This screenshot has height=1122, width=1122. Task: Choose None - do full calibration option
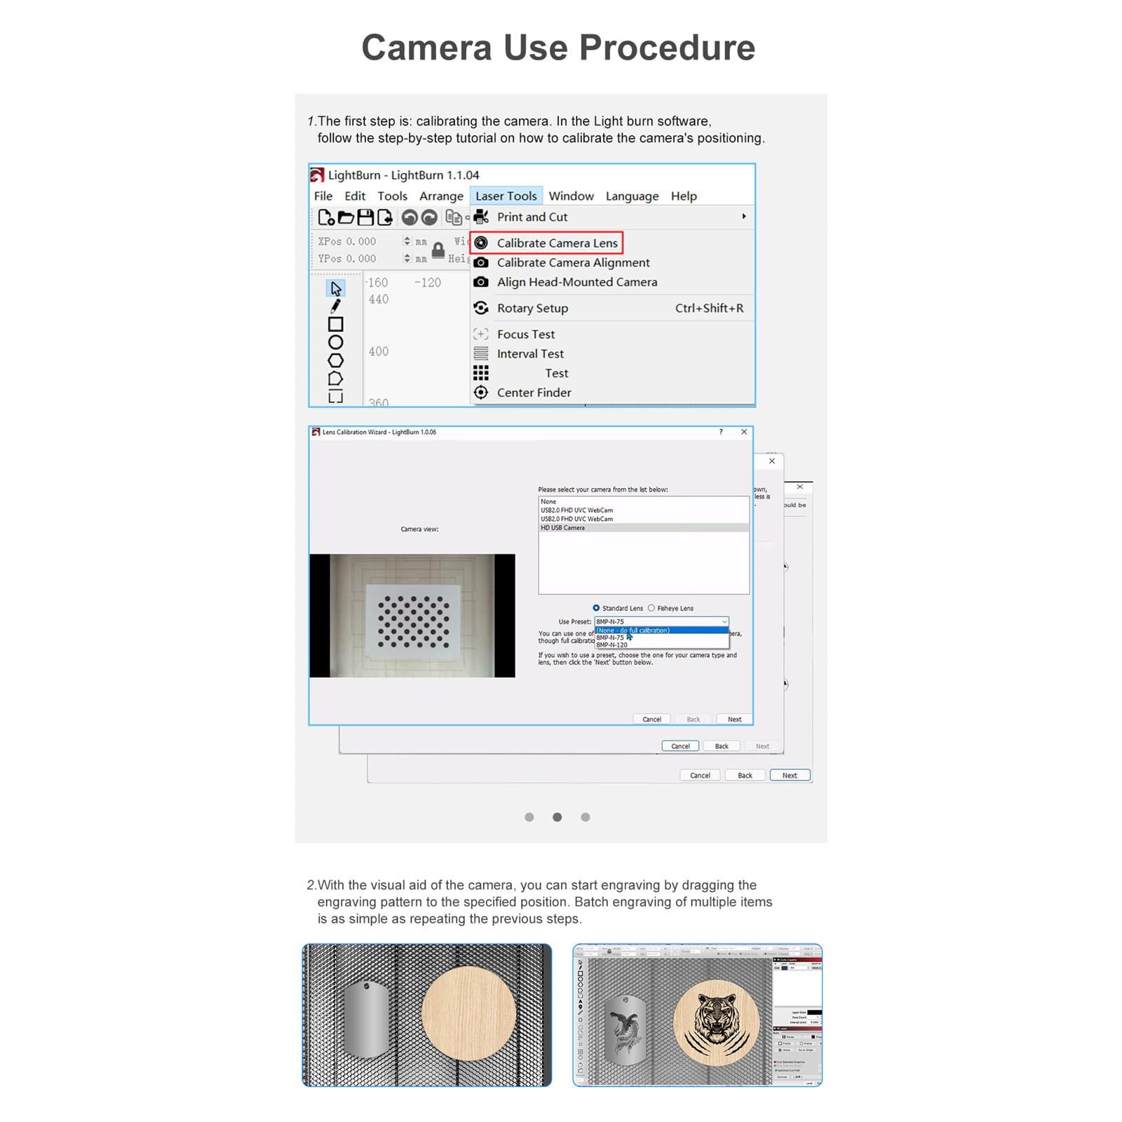pos(662,630)
